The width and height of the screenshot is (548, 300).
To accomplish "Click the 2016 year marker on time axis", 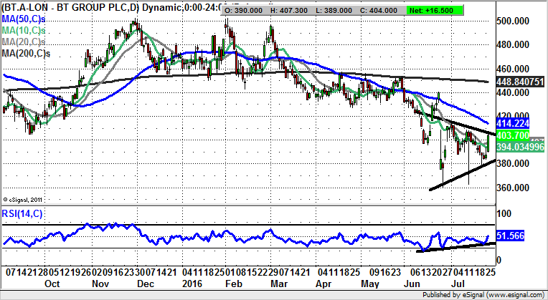I will click(193, 283).
